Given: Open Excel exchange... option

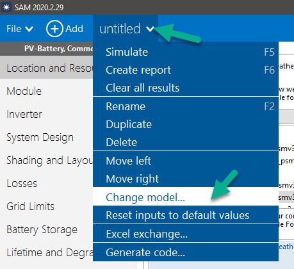Looking at the screenshot, I should pyautogui.click(x=186, y=234).
